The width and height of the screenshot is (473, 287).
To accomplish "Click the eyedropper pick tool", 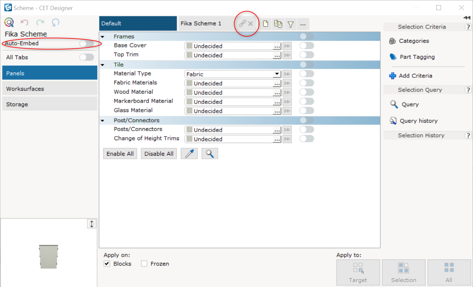I will point(189,154).
